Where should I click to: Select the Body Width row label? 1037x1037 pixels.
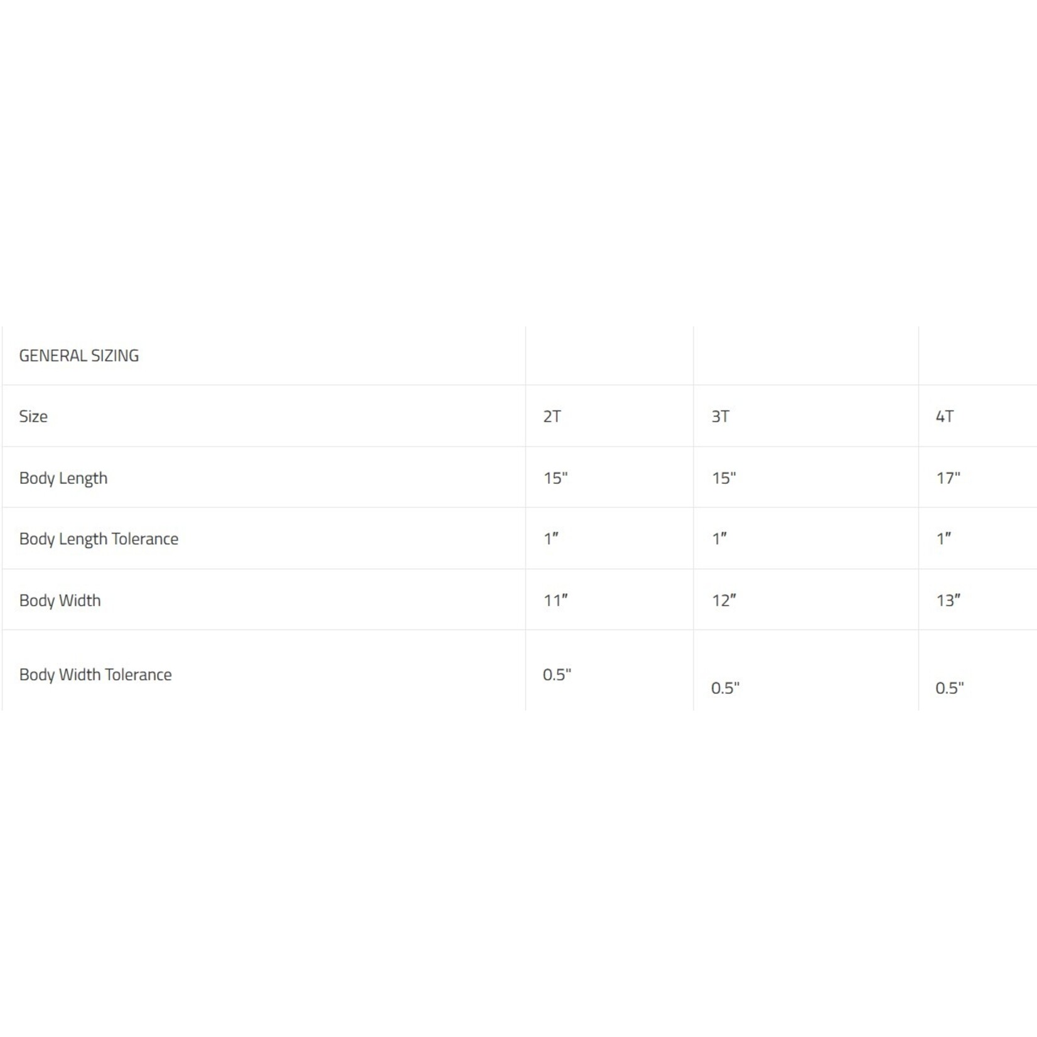[60, 601]
